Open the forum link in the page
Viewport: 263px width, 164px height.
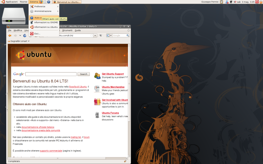pos(86,137)
